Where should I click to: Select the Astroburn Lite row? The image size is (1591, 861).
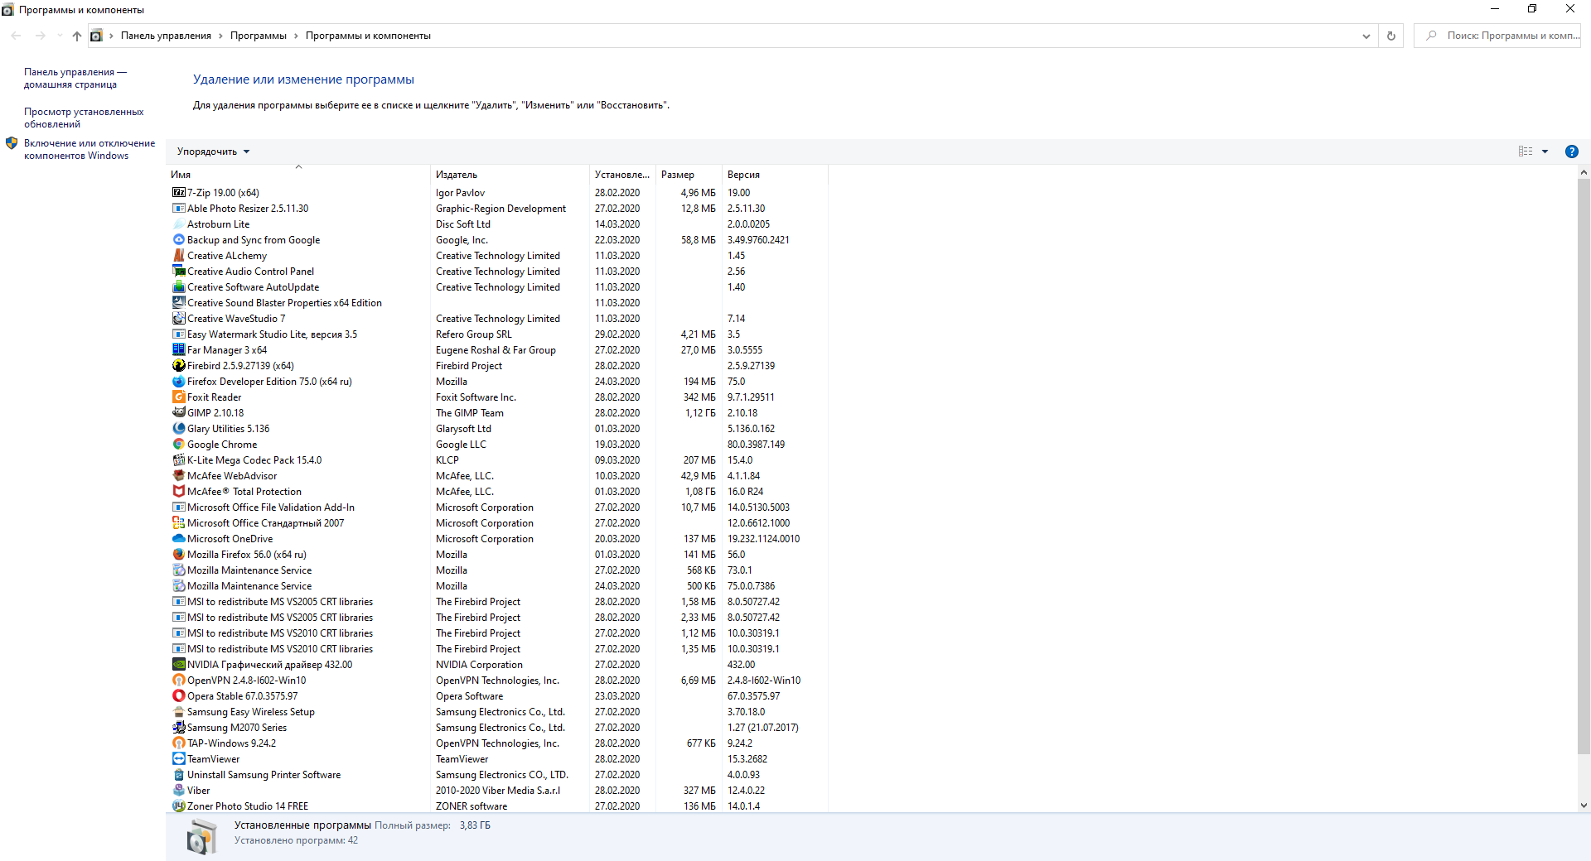pyautogui.click(x=497, y=224)
